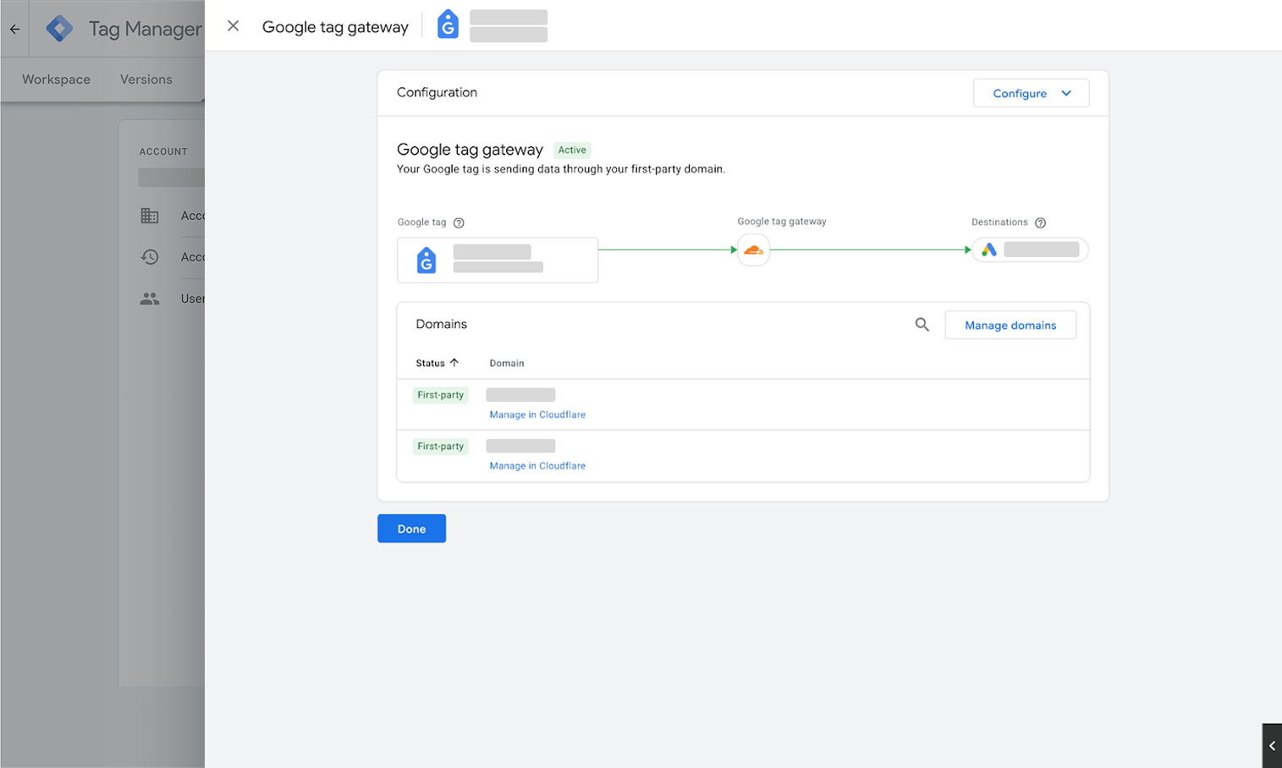
Task: Click the search magnifier in the Domains panel
Action: pyautogui.click(x=922, y=324)
